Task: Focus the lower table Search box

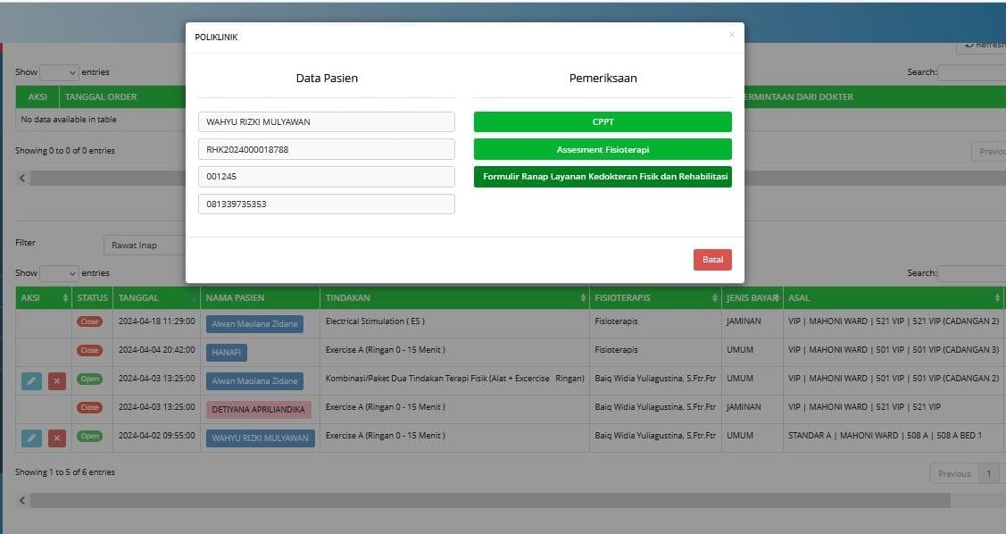Action: [971, 273]
